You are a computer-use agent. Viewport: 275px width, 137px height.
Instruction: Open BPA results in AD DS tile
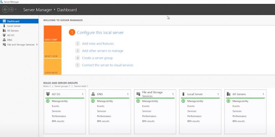click(x=58, y=121)
